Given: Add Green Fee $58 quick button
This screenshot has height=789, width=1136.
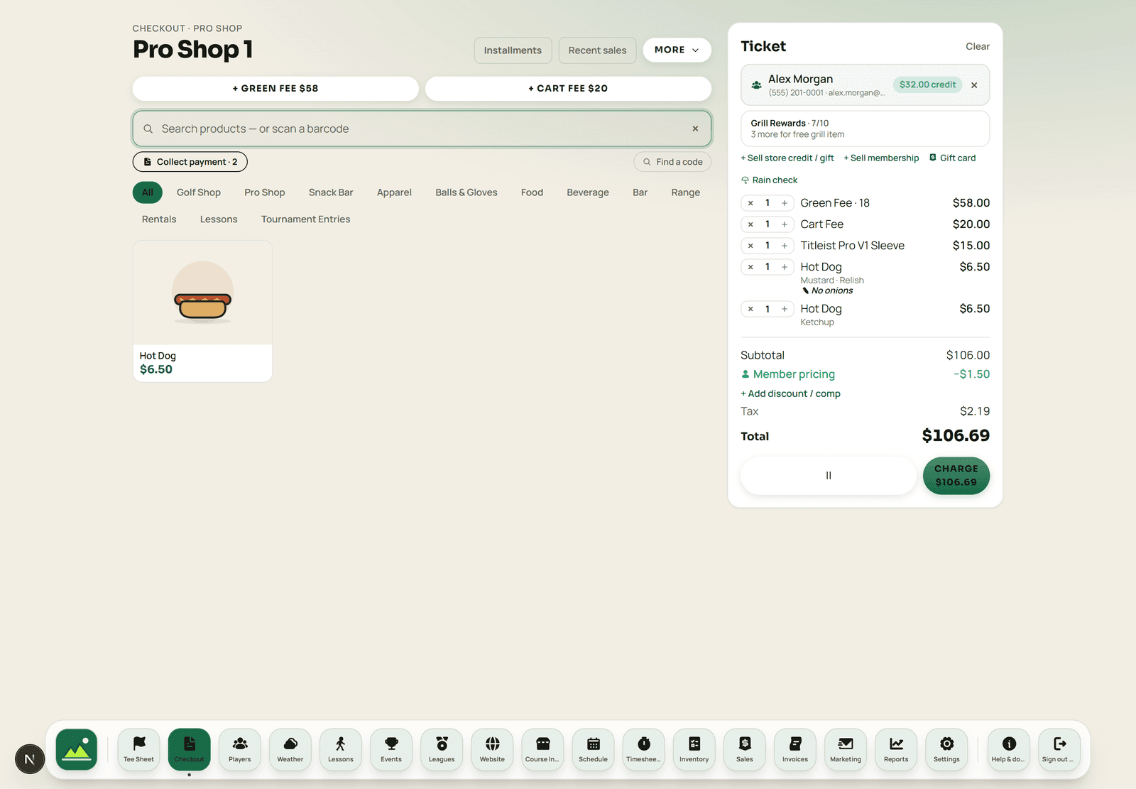Looking at the screenshot, I should [275, 88].
